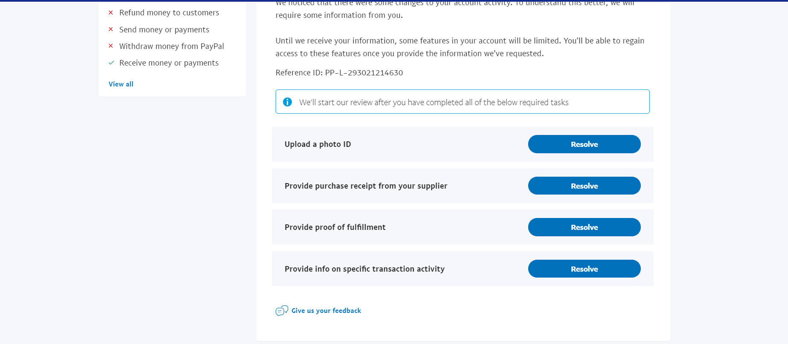This screenshot has width=788, height=344.
Task: Click Provide info on specific transaction activity text
Action: (x=365, y=269)
